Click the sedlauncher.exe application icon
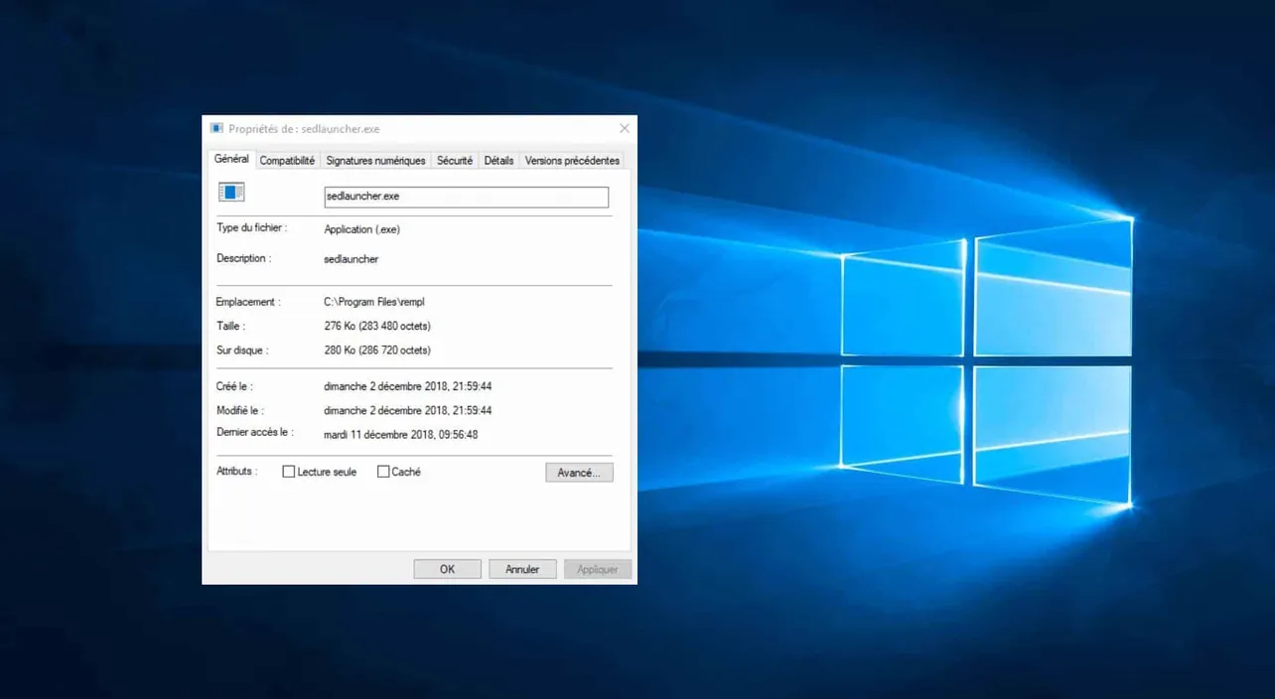The height and width of the screenshot is (699, 1275). 230,191
